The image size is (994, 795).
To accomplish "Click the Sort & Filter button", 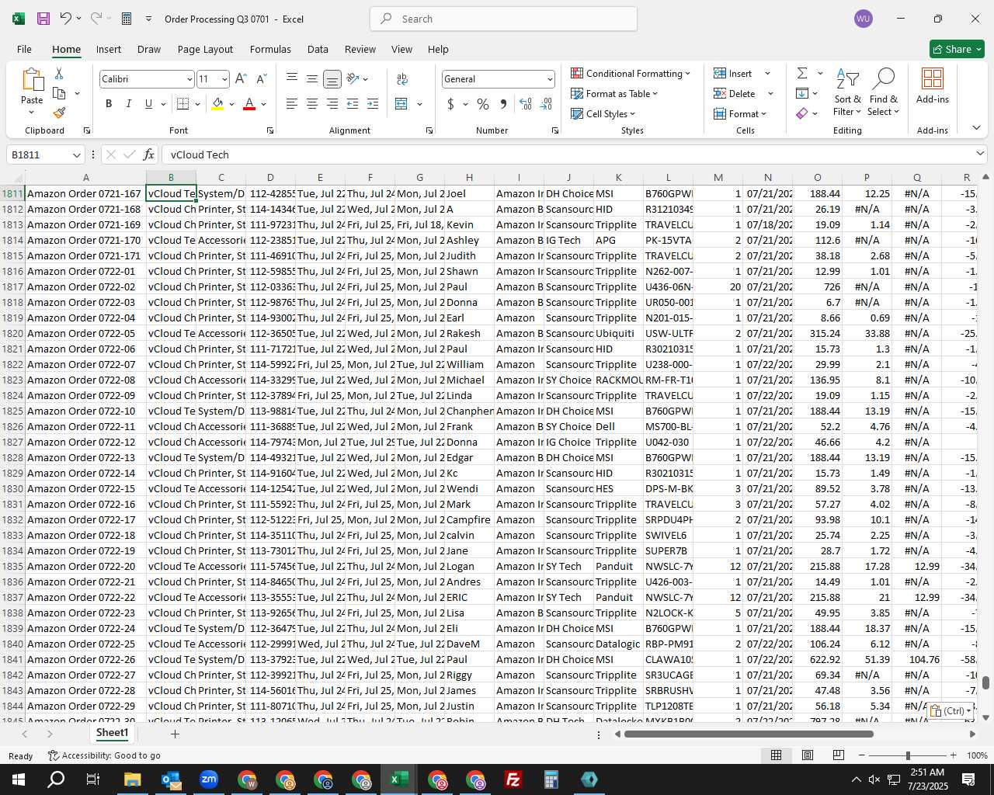I will (x=847, y=92).
